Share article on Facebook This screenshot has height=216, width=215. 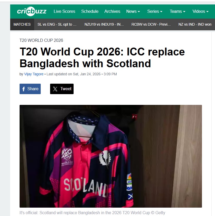point(30,89)
